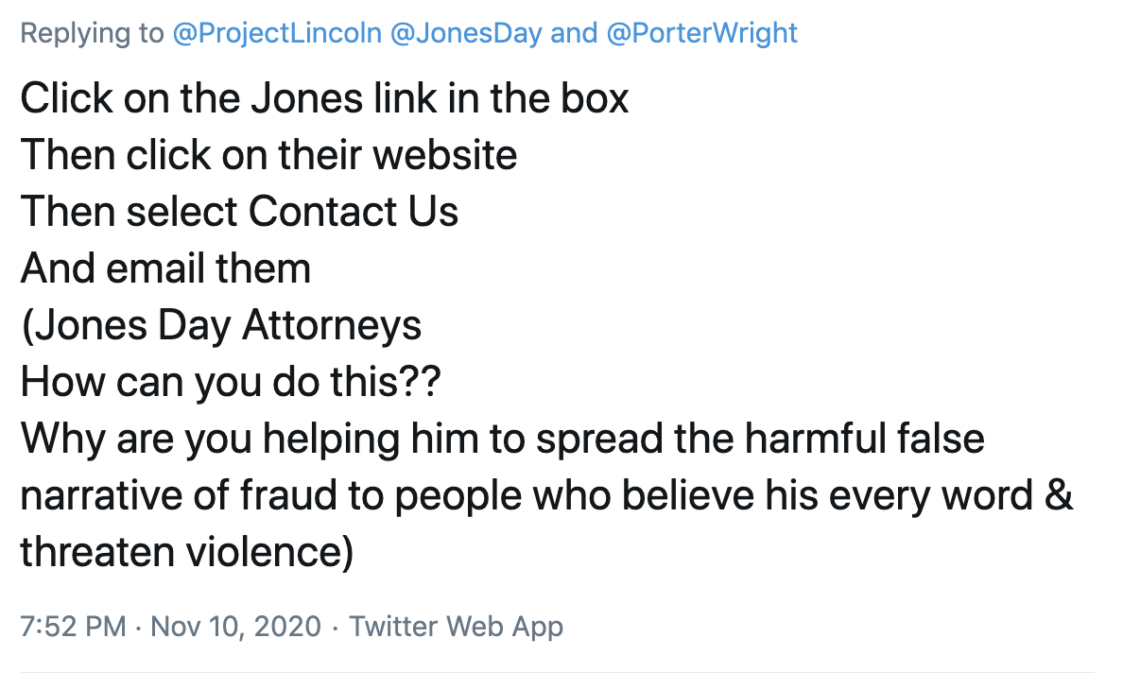Screen dimensions: 1123x673
Task: Click the 'How can you do this??' line
Action: tap(231, 383)
